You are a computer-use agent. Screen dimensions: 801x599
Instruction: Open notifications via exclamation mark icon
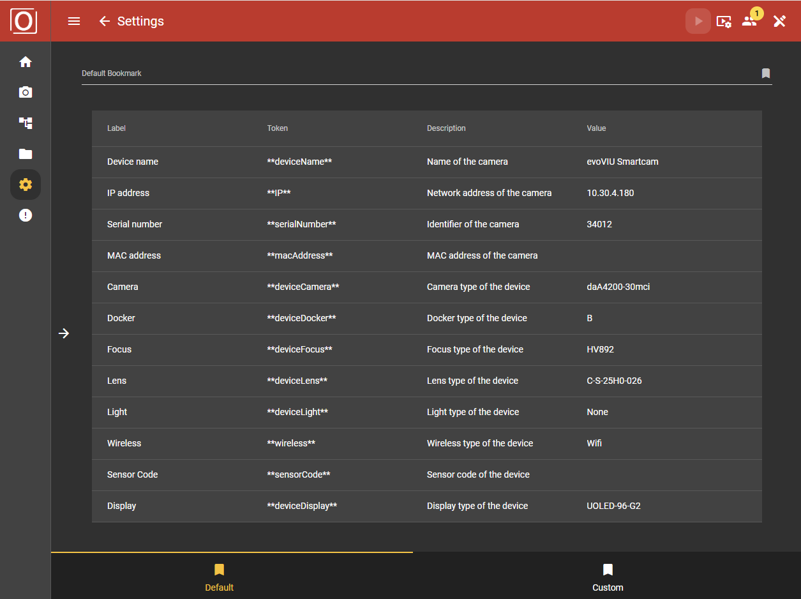(x=26, y=215)
